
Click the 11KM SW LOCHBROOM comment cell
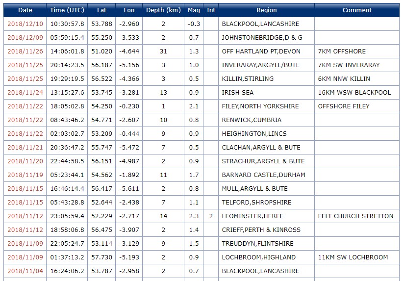click(x=353, y=257)
